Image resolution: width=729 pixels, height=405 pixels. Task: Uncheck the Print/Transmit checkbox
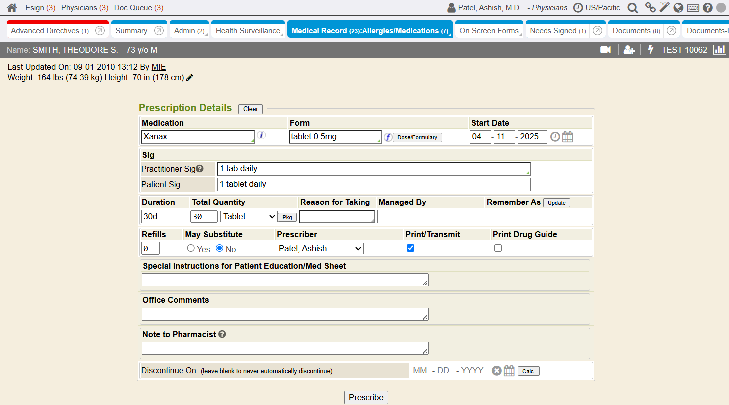(410, 248)
